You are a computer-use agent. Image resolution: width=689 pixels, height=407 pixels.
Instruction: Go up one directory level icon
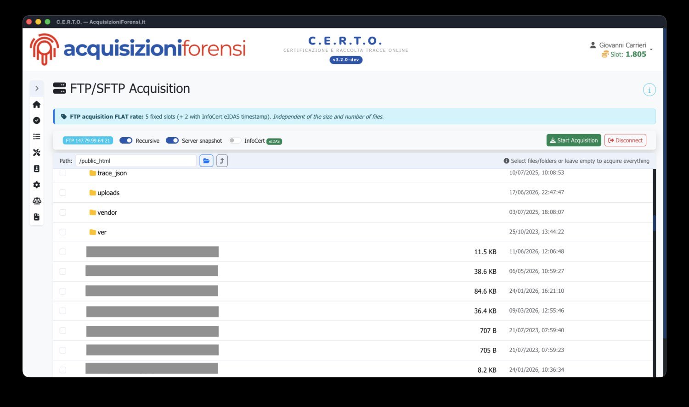tap(222, 161)
